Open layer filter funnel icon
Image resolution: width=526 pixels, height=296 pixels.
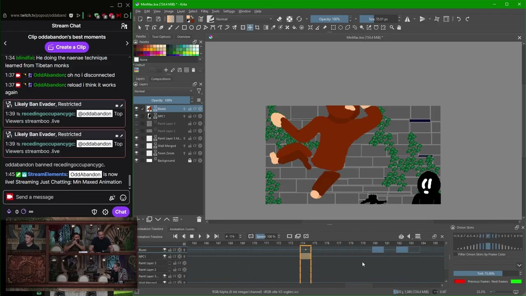pos(199,91)
